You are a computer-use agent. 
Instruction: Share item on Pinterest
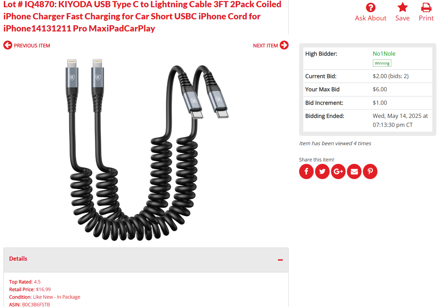pos(370,171)
